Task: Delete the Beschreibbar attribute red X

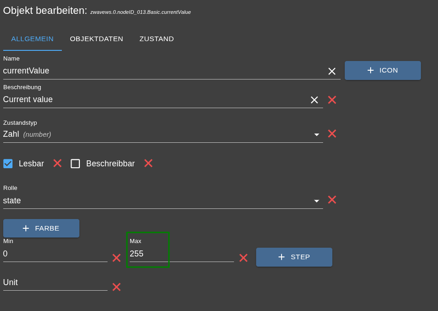Action: tap(148, 163)
